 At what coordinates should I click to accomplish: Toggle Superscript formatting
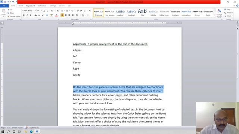43,15
